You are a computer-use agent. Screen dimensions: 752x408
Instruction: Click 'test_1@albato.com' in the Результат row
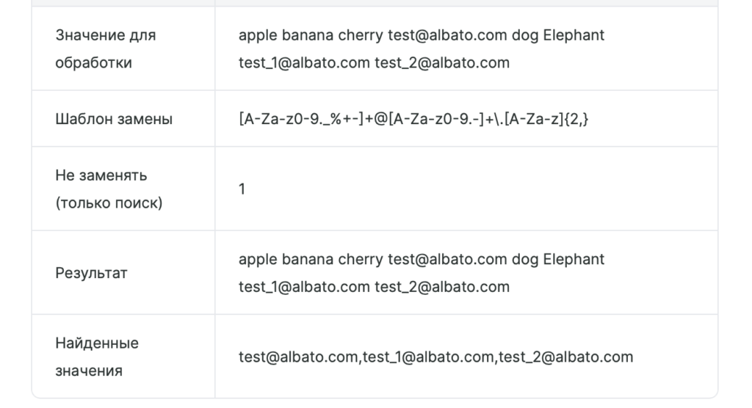coord(304,287)
